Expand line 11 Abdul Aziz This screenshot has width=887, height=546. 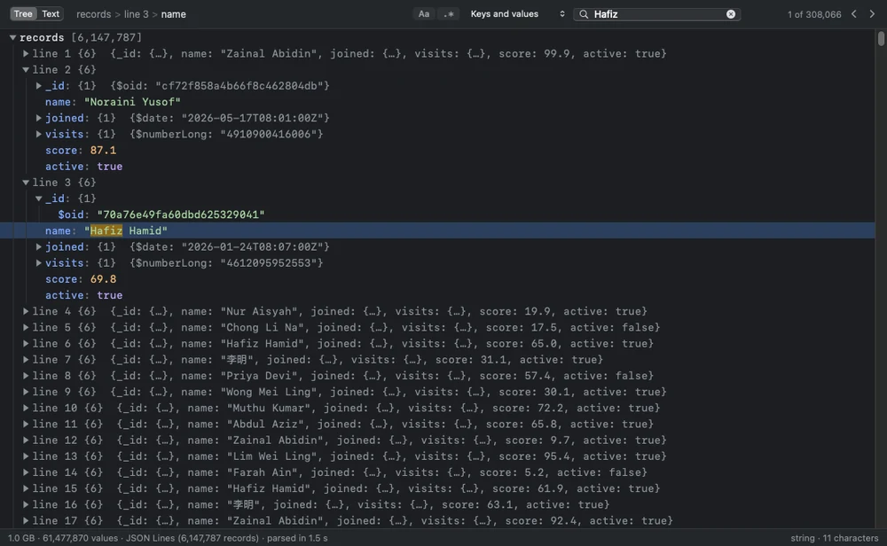(26, 424)
